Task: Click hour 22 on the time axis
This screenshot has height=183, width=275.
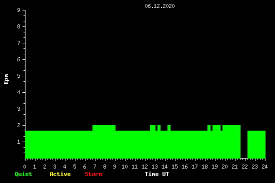Action: pyautogui.click(x=244, y=167)
